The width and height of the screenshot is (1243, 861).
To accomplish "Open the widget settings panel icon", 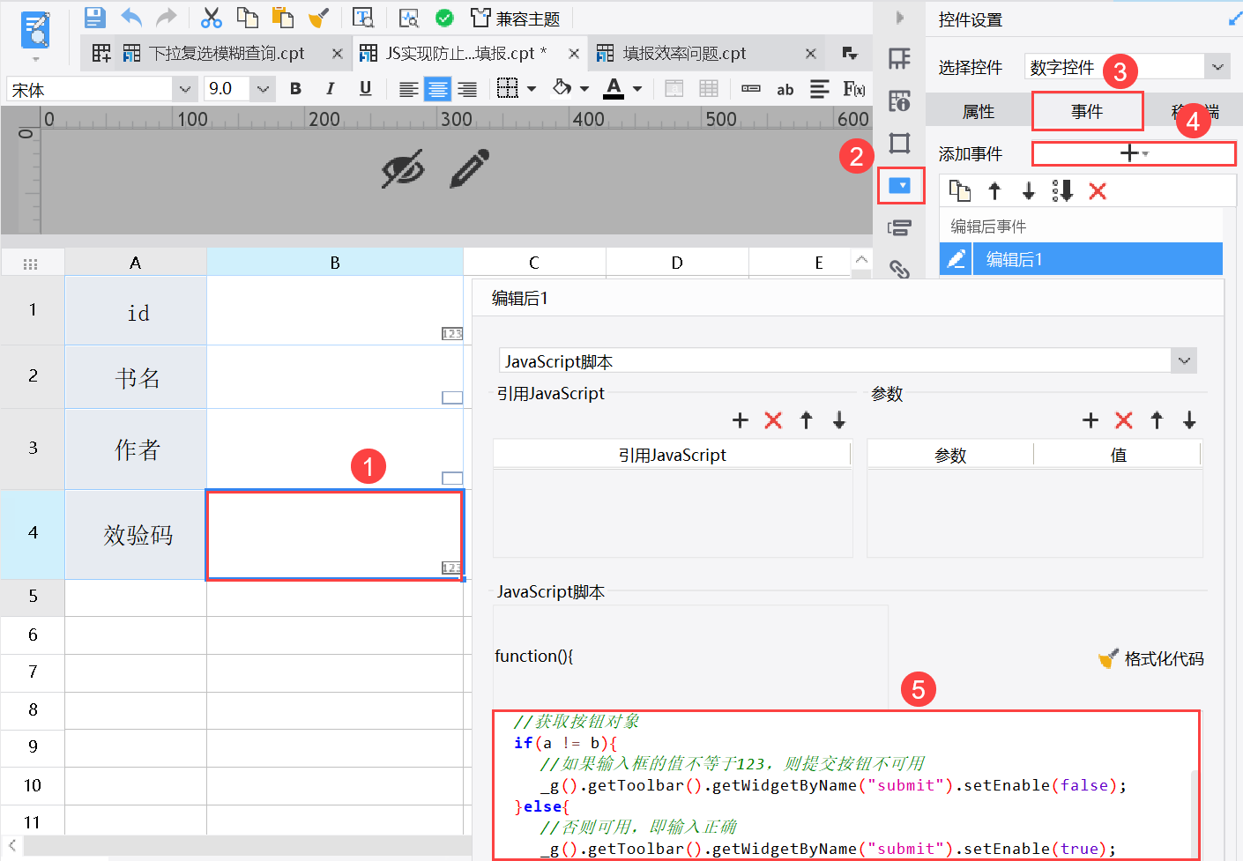I will click(x=900, y=185).
